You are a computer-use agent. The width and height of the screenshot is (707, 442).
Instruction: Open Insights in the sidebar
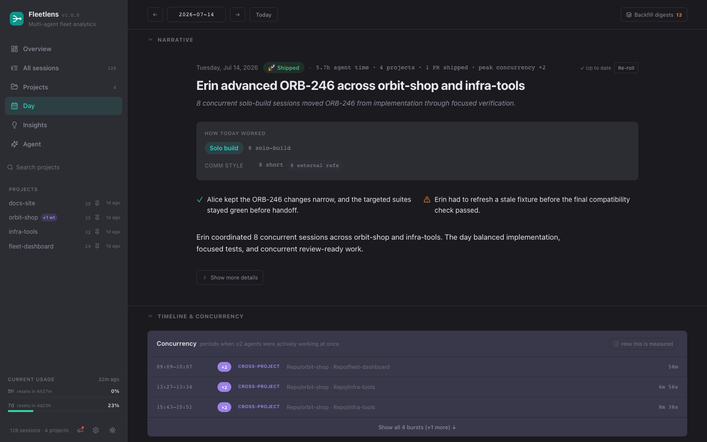tap(63, 125)
